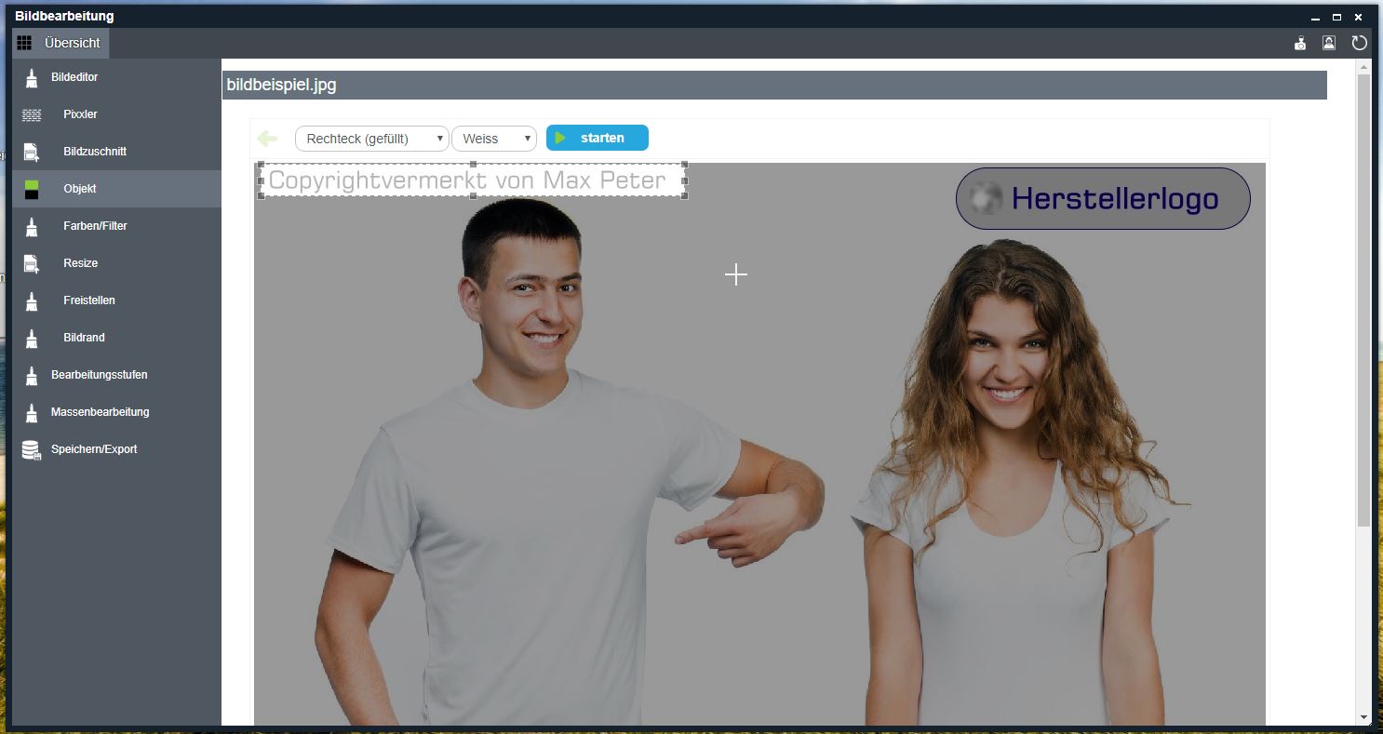Click the scrollbar up arrow
Screen dimensions: 1383x734
click(1363, 67)
